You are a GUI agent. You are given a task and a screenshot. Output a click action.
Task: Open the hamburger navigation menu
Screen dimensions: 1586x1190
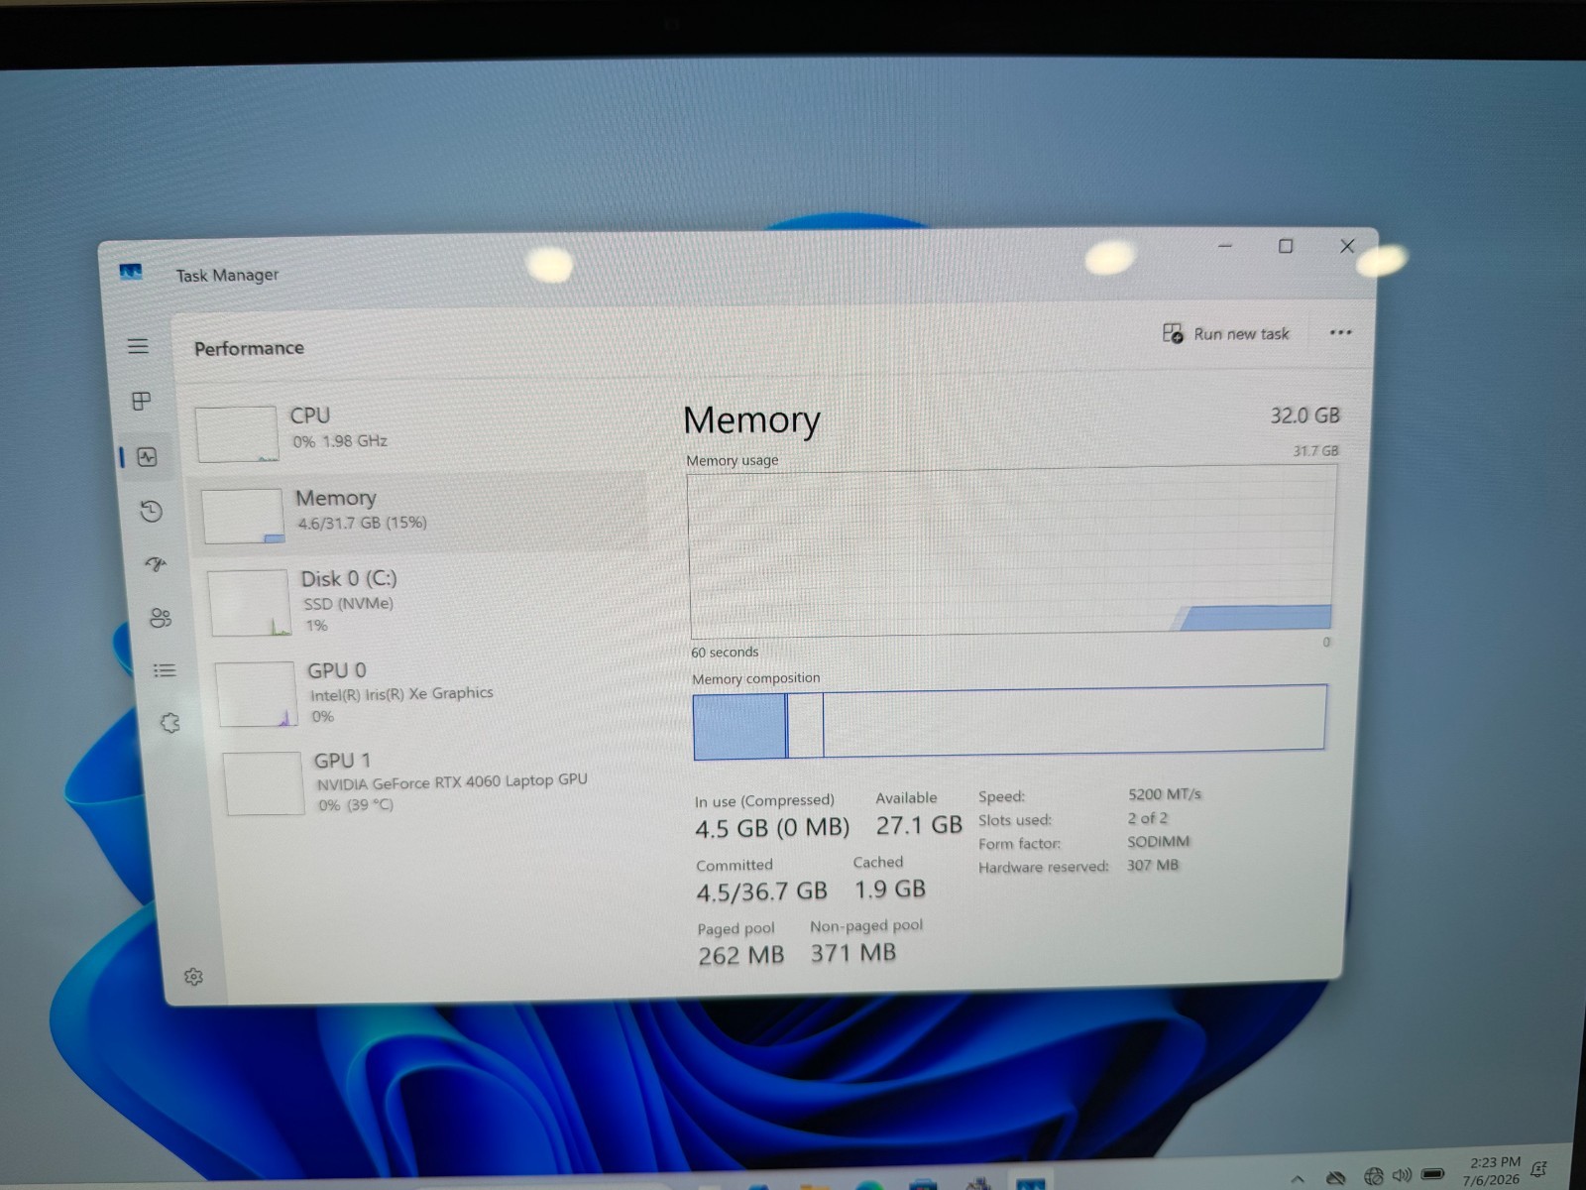click(x=138, y=346)
